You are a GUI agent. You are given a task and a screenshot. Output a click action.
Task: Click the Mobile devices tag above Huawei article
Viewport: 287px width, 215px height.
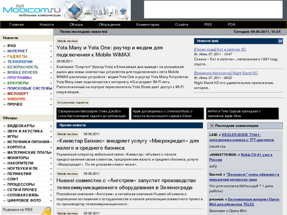[x=68, y=174]
